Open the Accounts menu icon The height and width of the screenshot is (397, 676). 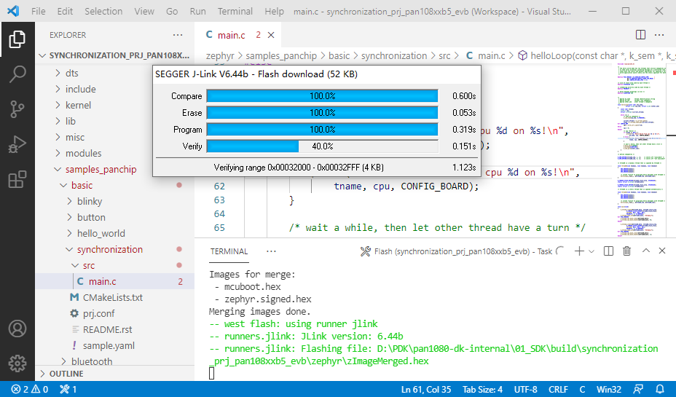pos(17,329)
